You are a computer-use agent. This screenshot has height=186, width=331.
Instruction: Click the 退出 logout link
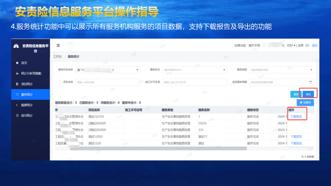click(314, 45)
